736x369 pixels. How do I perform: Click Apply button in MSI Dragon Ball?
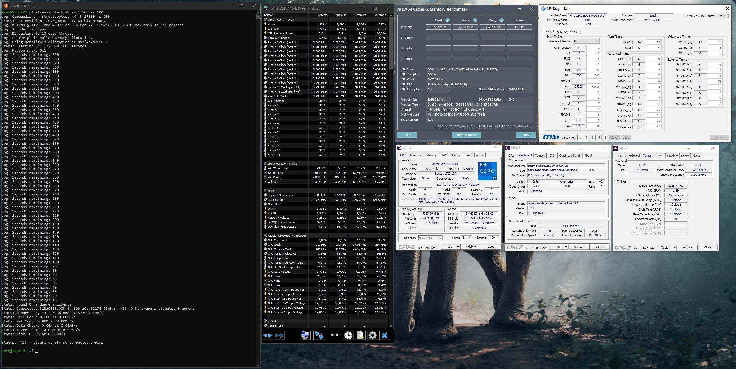point(719,137)
